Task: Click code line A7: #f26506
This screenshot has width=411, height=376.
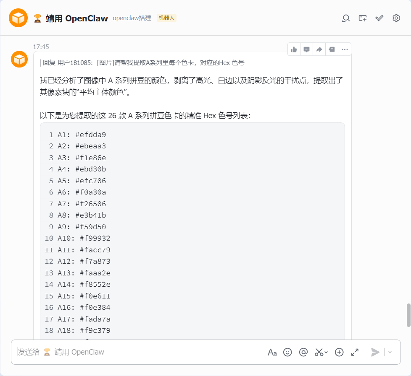Action: (x=82, y=204)
